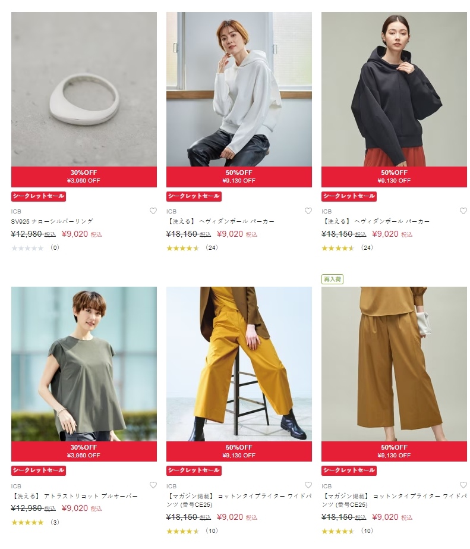The width and height of the screenshot is (470, 549).
Task: Click heart icon for olive pullover
Action: tap(153, 485)
